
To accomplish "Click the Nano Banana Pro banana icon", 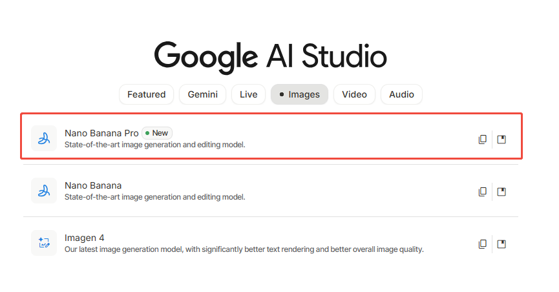I will pos(44,138).
